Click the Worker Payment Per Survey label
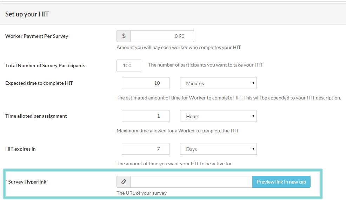 point(37,36)
